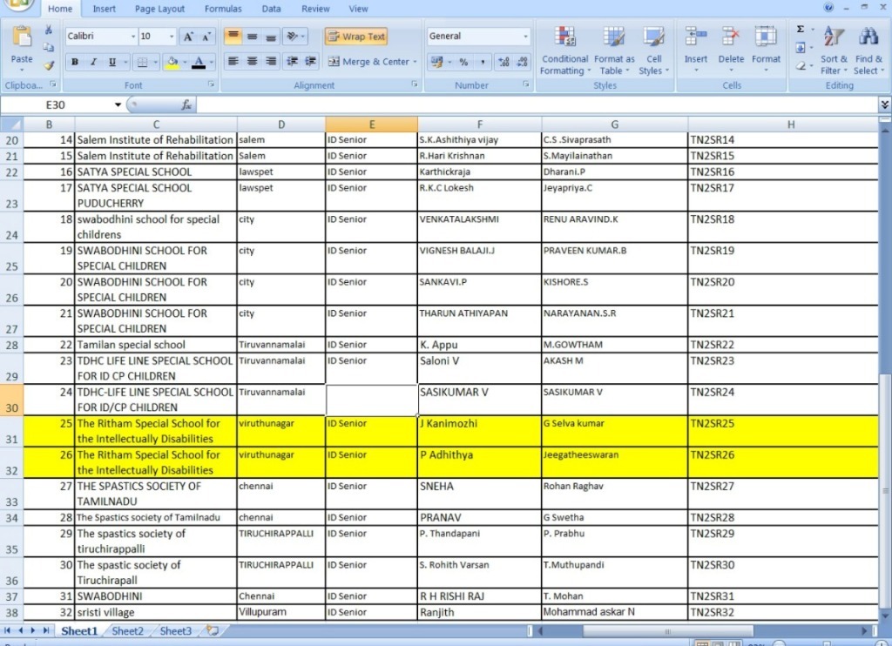Open the Format as Table gallery
This screenshot has width=892, height=646.
[614, 51]
